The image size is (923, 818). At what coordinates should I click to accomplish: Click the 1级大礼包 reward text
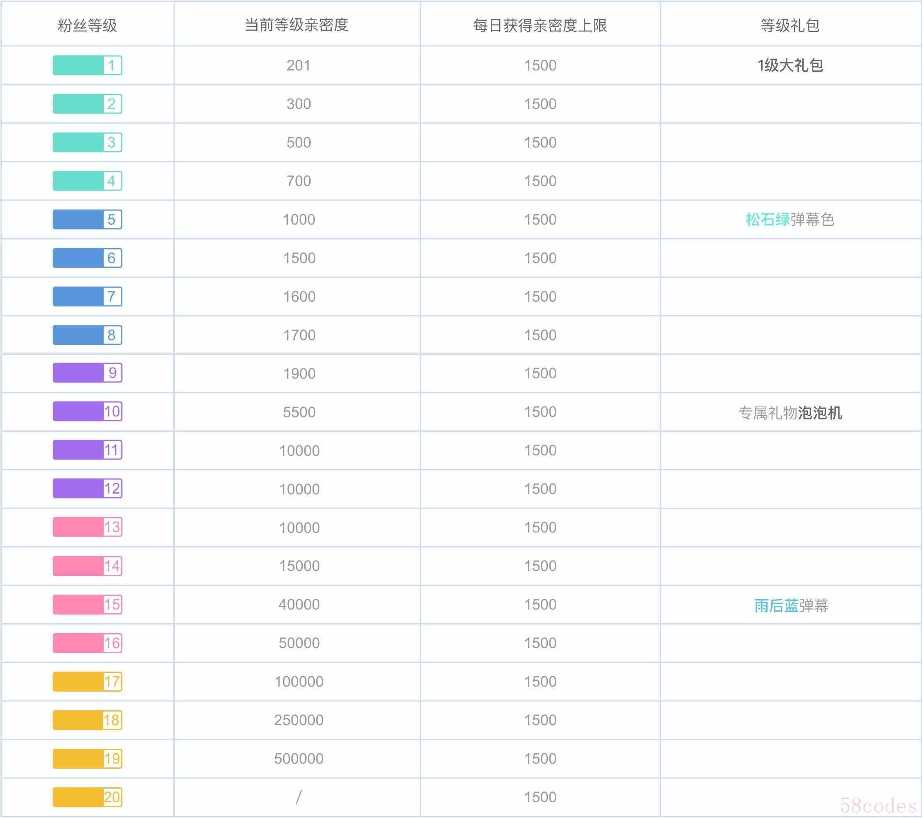tap(790, 65)
